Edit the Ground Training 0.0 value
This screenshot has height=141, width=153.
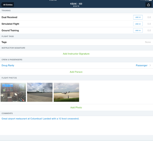pos(149,30)
